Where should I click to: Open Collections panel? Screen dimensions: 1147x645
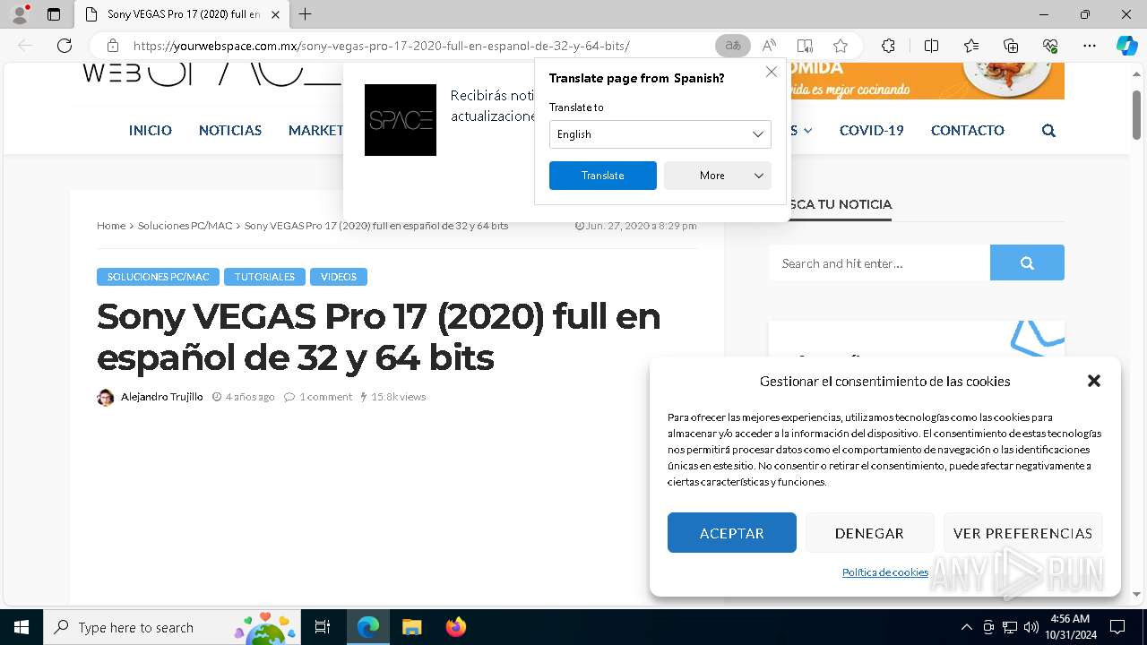click(1011, 46)
